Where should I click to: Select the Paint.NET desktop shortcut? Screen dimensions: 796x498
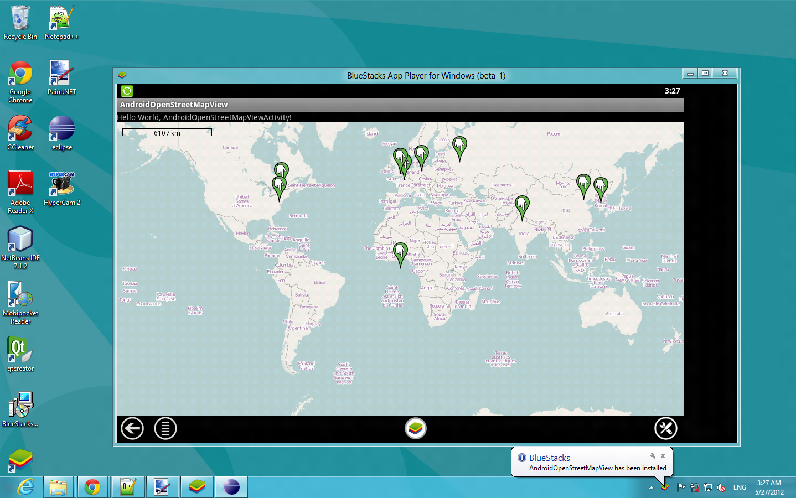coord(61,78)
